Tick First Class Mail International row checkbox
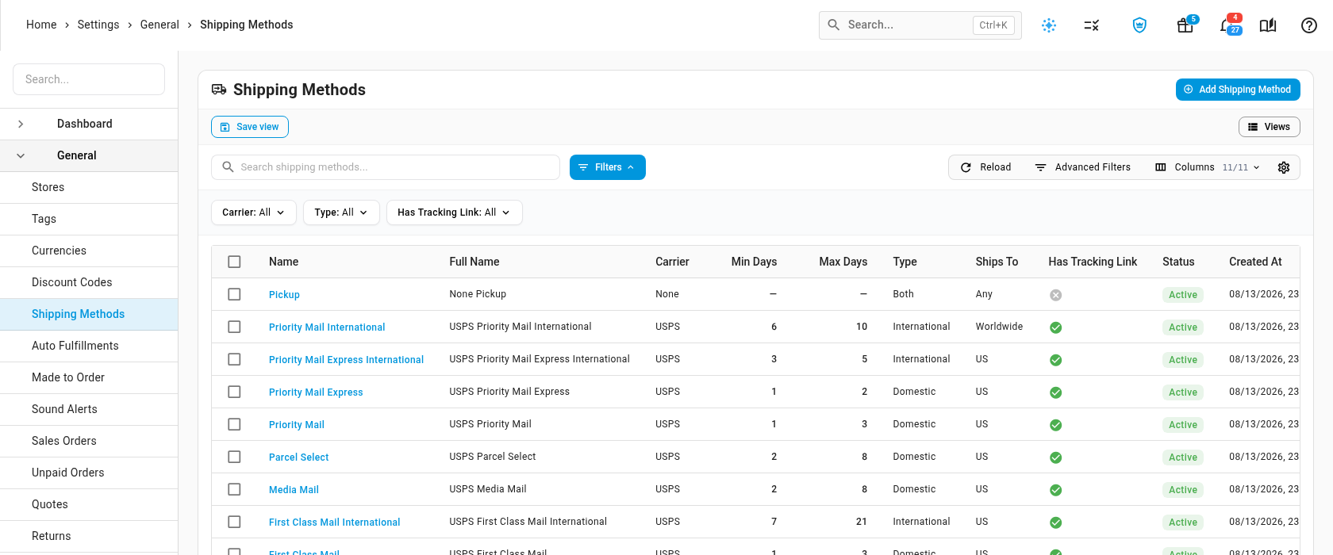1333x555 pixels. [x=234, y=522]
